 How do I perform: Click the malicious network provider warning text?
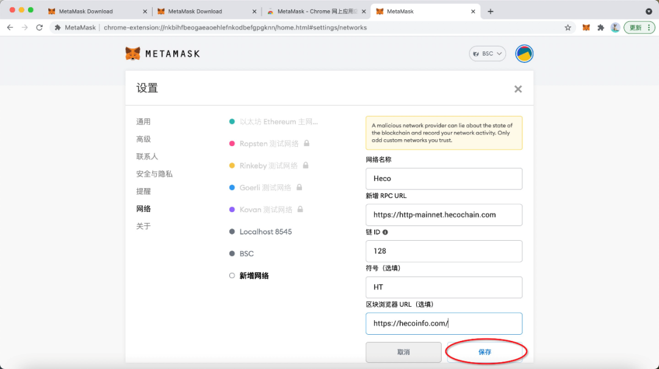click(442, 133)
